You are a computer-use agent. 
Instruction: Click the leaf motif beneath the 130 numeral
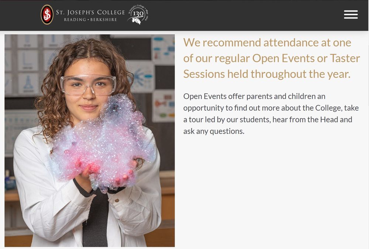[137, 21]
